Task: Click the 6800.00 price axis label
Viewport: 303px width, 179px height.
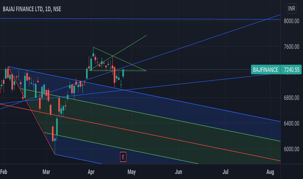Action: click(291, 98)
